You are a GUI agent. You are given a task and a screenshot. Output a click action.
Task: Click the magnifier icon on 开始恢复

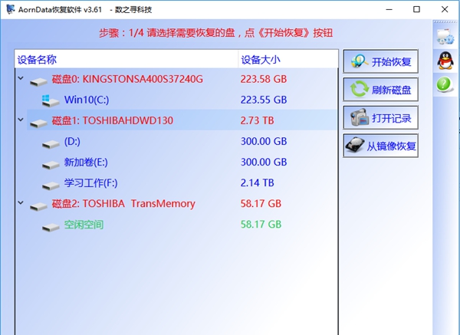[x=360, y=61]
